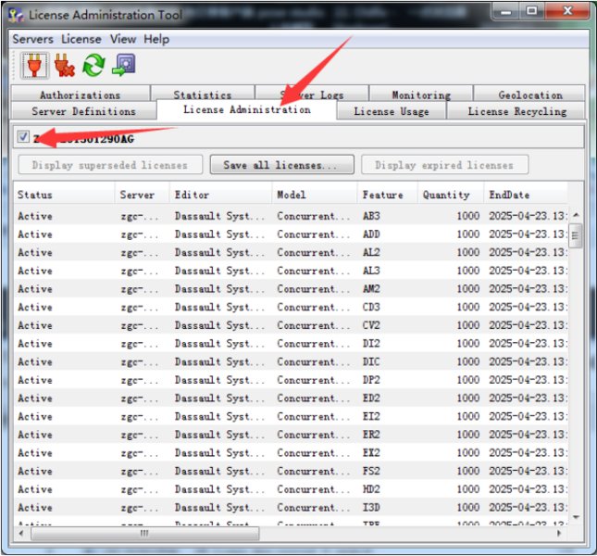Viewport: 597px width, 556px height.
Task: Click the Disconnect server plug icon
Action: (64, 65)
